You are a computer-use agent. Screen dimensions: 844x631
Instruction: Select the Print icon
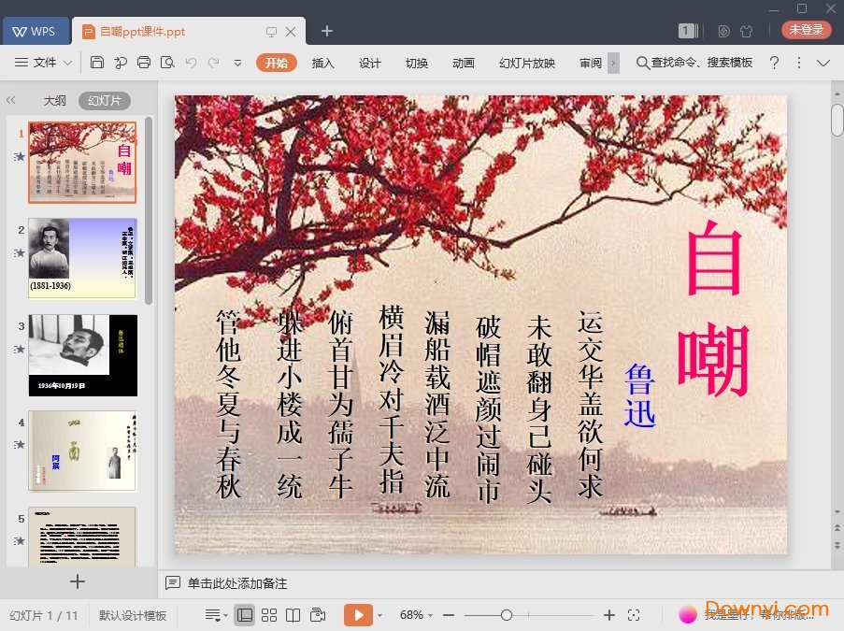point(144,63)
